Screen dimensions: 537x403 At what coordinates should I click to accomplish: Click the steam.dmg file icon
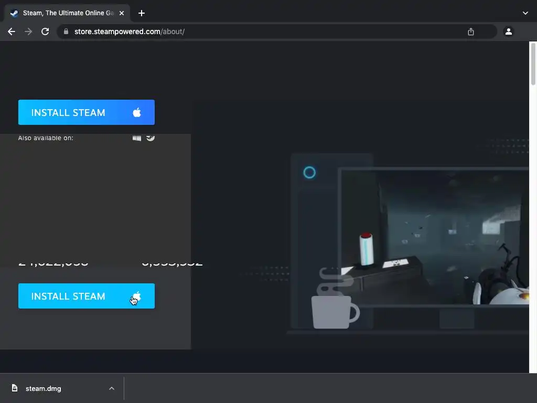pos(14,388)
